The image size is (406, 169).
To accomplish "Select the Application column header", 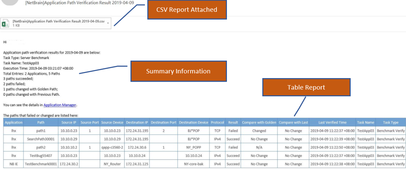I will pos(14,123).
